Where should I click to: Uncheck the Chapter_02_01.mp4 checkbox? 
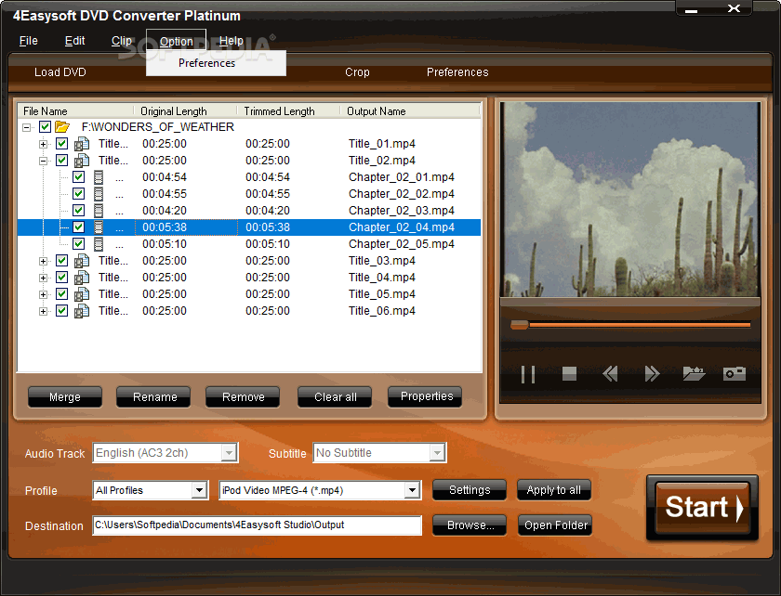79,177
